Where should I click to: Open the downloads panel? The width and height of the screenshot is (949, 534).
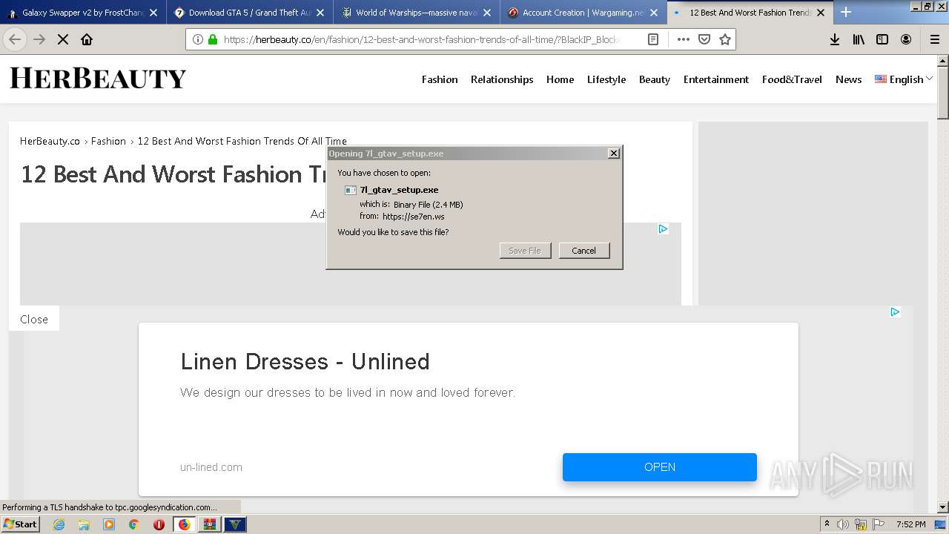coord(835,39)
